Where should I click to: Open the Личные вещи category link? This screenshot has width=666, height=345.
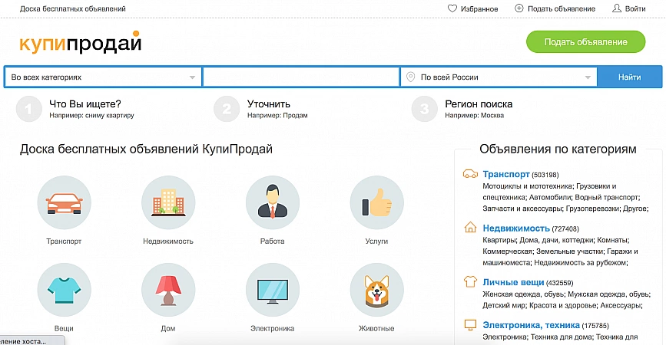click(x=512, y=282)
